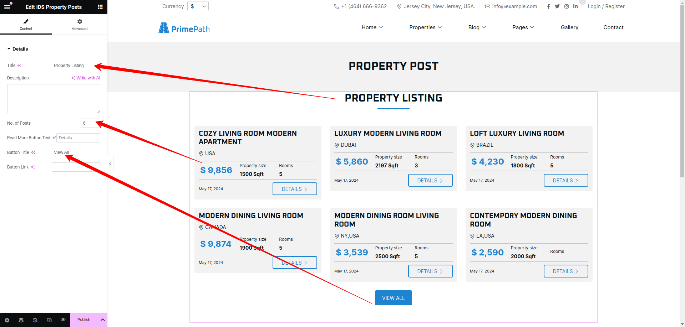The image size is (685, 327).
Task: Click the AI sparkle icon next to Title
Action: (x=20, y=66)
